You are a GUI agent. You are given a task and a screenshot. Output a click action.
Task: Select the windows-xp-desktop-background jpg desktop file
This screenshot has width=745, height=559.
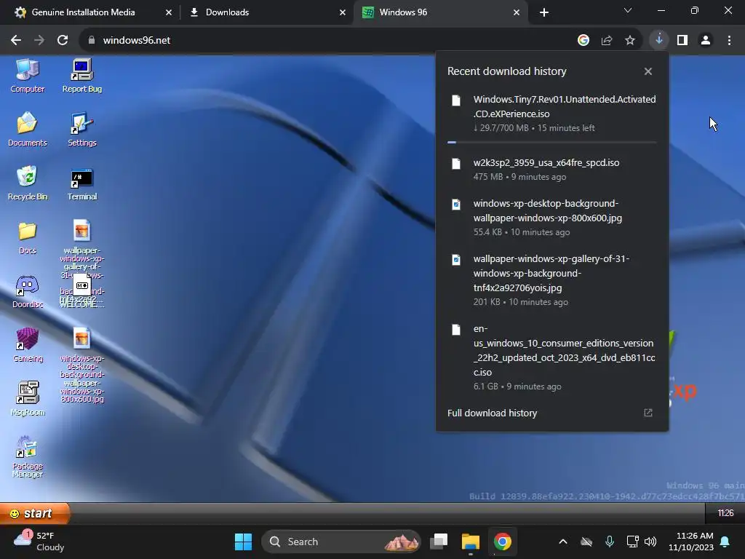(x=81, y=365)
